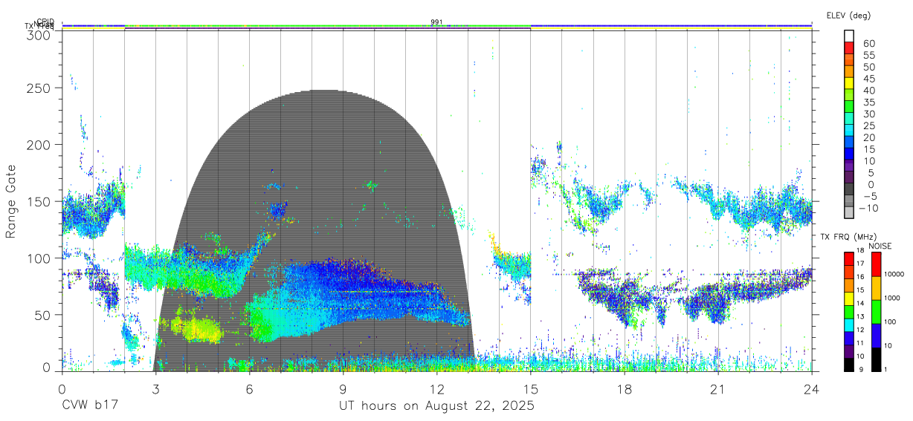Screen dimensions: 913x421
Task: Pick the yellow swatch in the TX FRQ colorbar
Action: (849, 299)
